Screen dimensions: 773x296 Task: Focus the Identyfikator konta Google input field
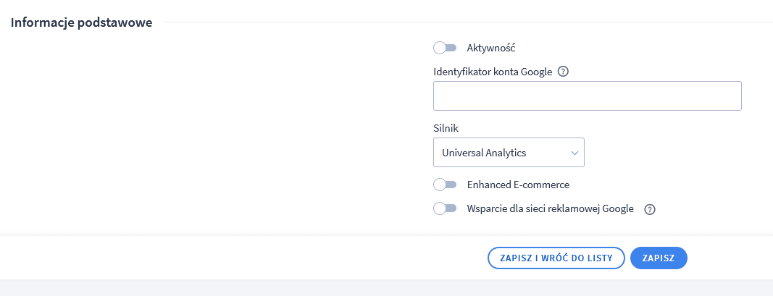(587, 96)
